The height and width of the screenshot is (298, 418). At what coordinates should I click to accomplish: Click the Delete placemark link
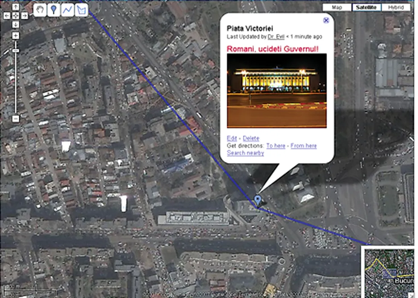251,138
